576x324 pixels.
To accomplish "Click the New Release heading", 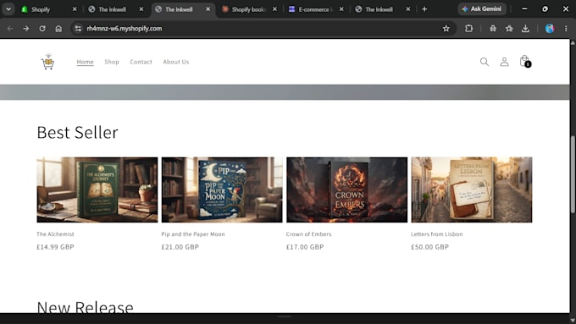I will coord(86,307).
